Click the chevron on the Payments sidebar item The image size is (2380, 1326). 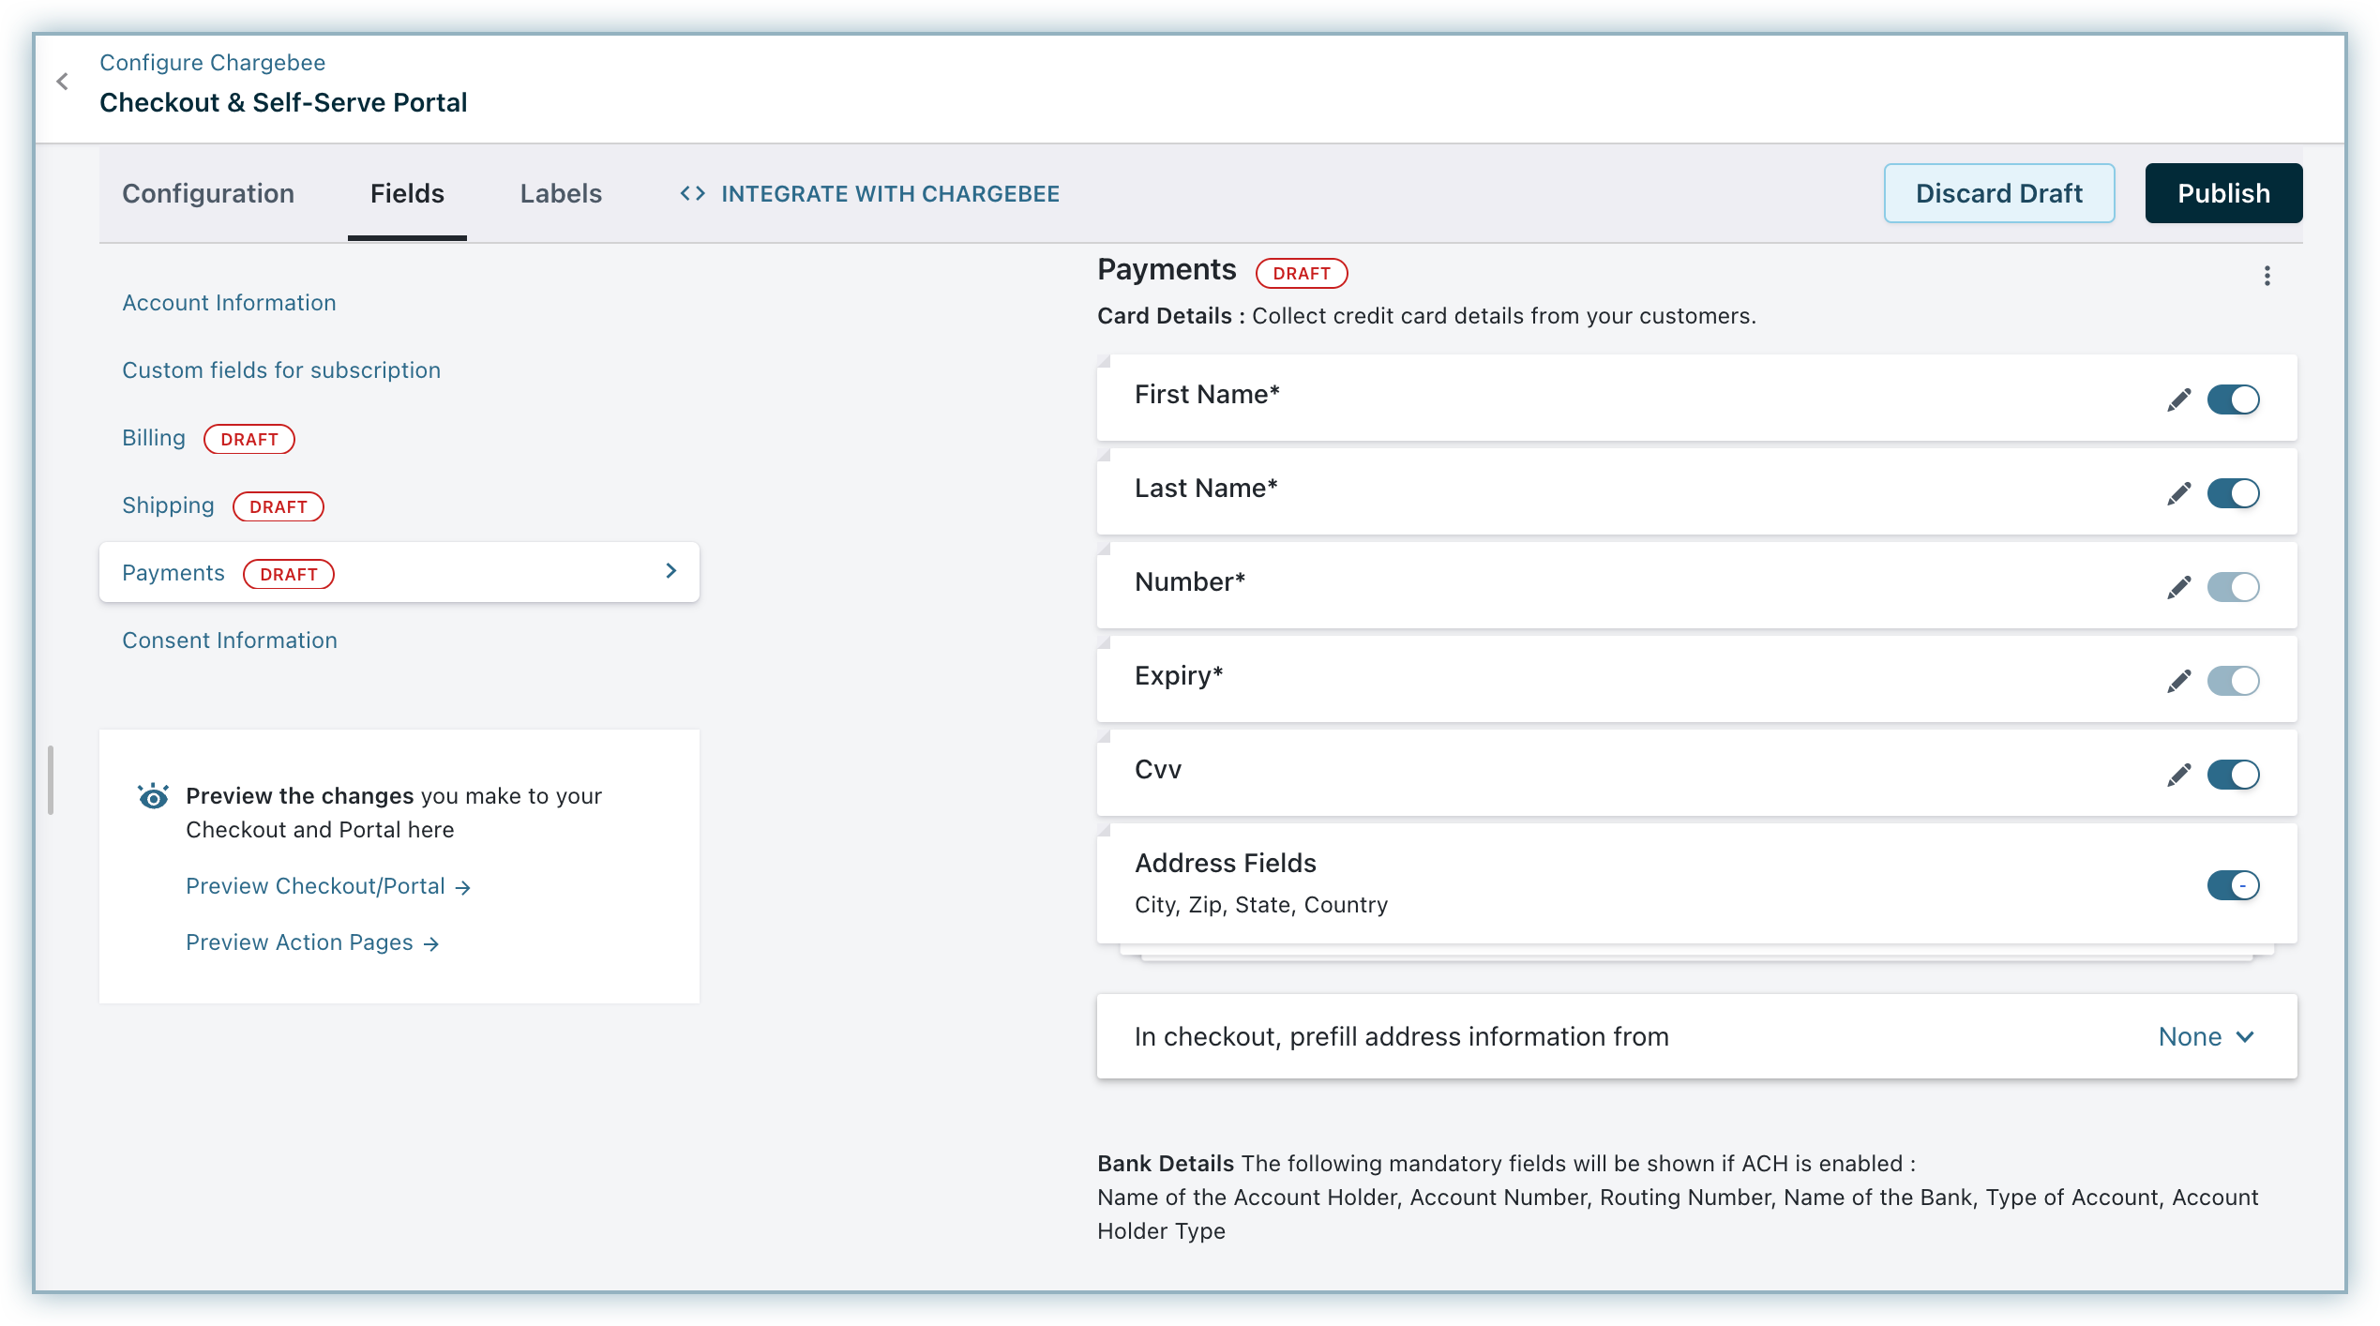pos(670,571)
